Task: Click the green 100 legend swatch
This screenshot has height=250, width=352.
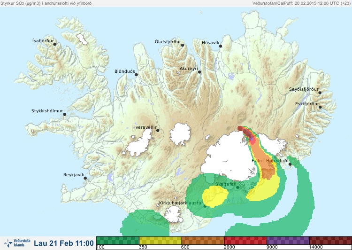Action: 118,241
